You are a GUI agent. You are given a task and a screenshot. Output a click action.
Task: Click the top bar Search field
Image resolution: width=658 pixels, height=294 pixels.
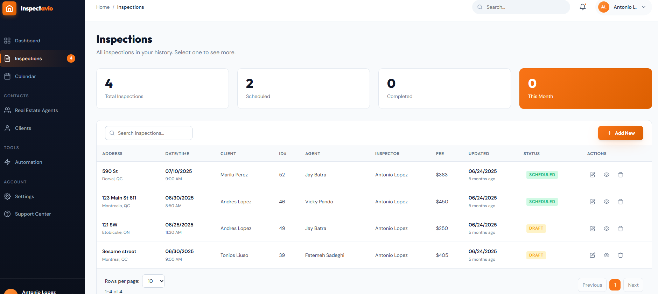521,7
